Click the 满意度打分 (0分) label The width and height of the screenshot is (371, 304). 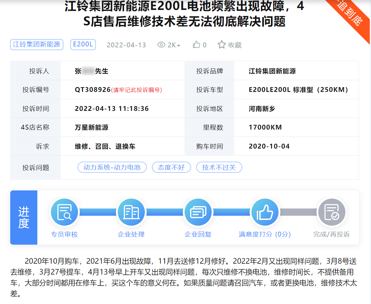click(x=265, y=234)
